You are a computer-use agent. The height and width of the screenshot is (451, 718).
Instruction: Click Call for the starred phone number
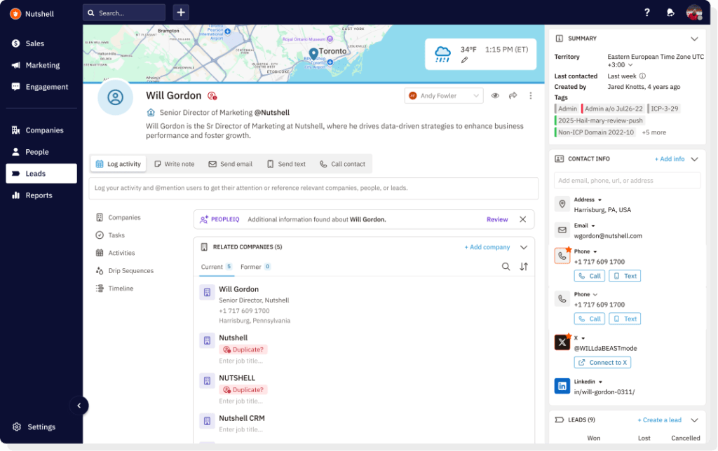[589, 276]
